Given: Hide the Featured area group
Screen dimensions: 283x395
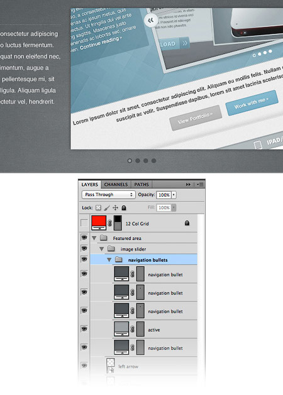Looking at the screenshot, I should [84, 237].
